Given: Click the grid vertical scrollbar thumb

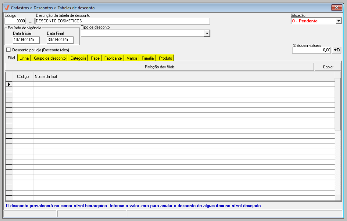Looking at the screenshot, I should pos(338,104).
